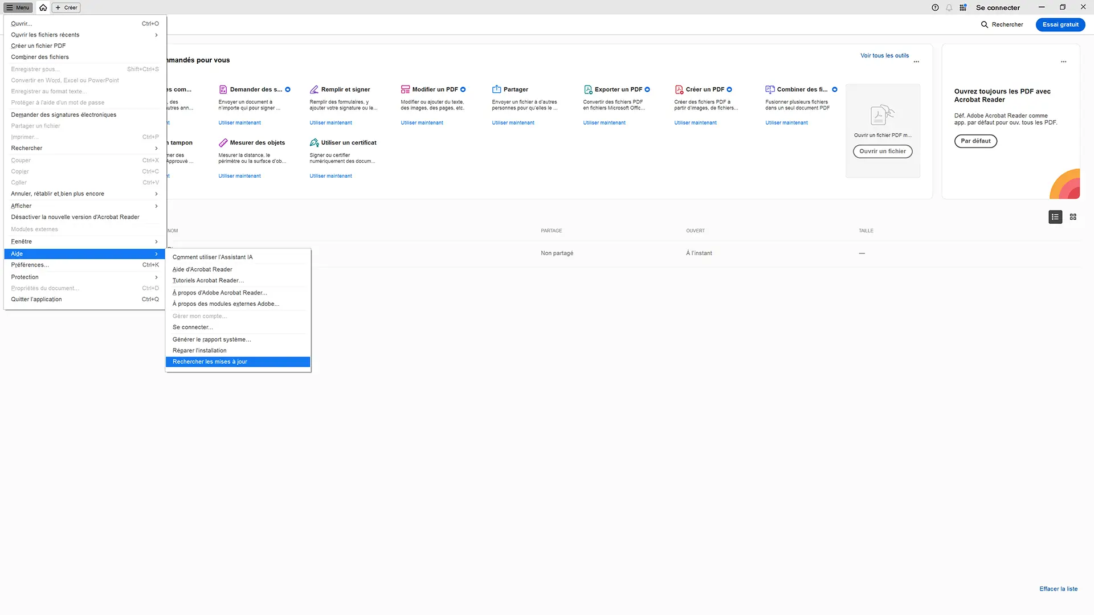
Task: Click the Ouvrir un fichier button
Action: 883,151
